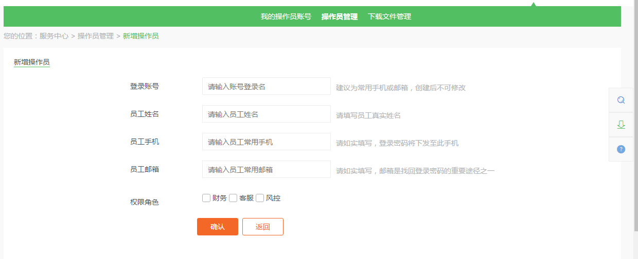Focus the 员工手机 input field
Viewport: 638px width, 259px height.
click(267, 142)
